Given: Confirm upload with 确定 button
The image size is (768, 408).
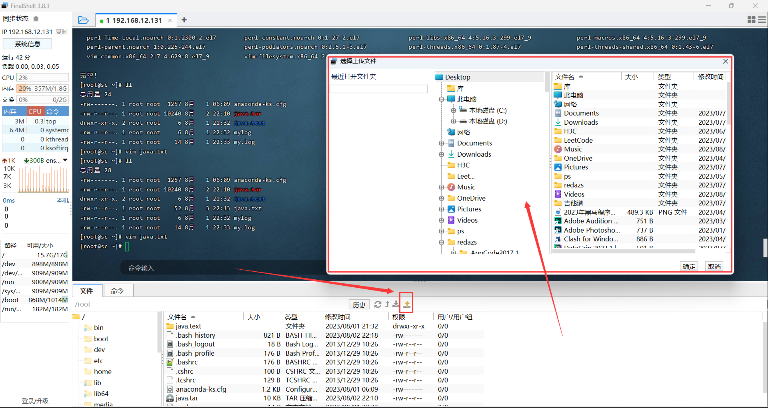Looking at the screenshot, I should tap(689, 267).
